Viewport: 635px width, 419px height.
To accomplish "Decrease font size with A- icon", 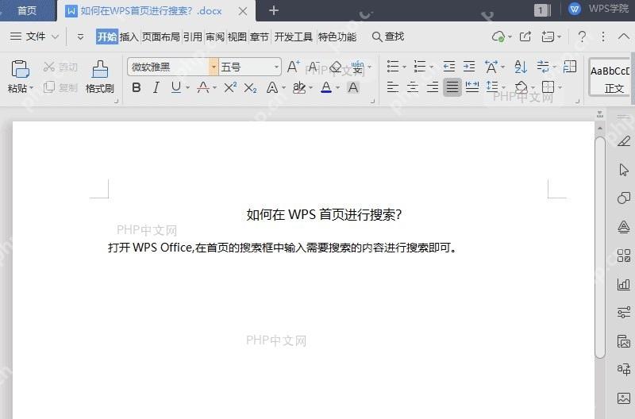I will tap(314, 67).
